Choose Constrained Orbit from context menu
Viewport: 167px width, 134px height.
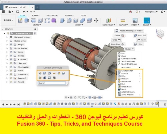[x=129, y=59]
